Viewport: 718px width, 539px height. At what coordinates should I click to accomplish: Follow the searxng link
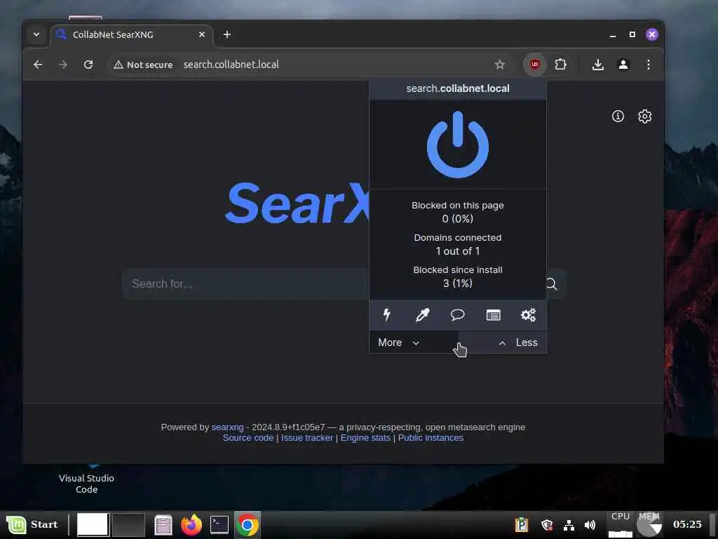pos(228,427)
